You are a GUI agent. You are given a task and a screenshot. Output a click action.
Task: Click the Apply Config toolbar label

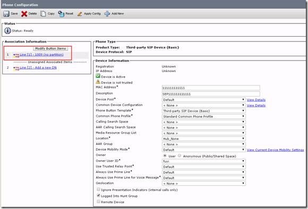pyautogui.click(x=92, y=14)
